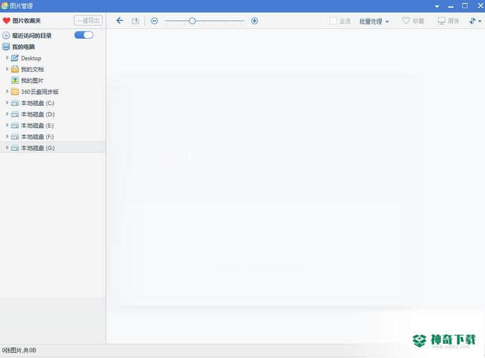
Task: Click the 本地磁盘 (G:) drive icon
Action: [x=15, y=148]
